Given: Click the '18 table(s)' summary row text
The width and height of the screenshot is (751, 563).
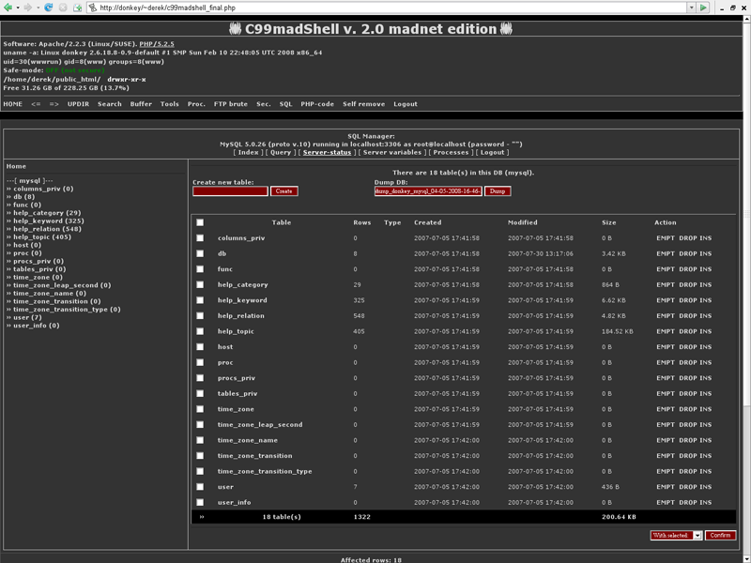Looking at the screenshot, I should [x=282, y=517].
